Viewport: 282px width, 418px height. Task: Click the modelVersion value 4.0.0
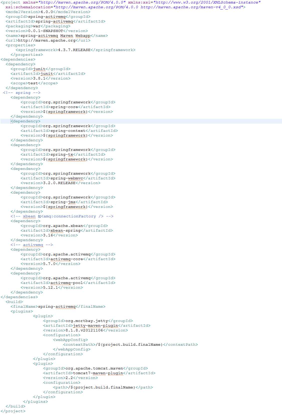[47, 12]
